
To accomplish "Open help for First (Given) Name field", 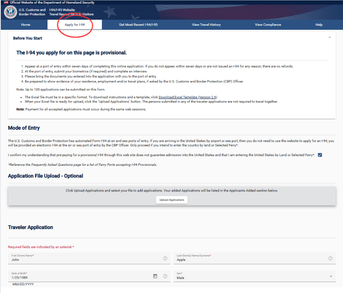I will coord(165,258).
